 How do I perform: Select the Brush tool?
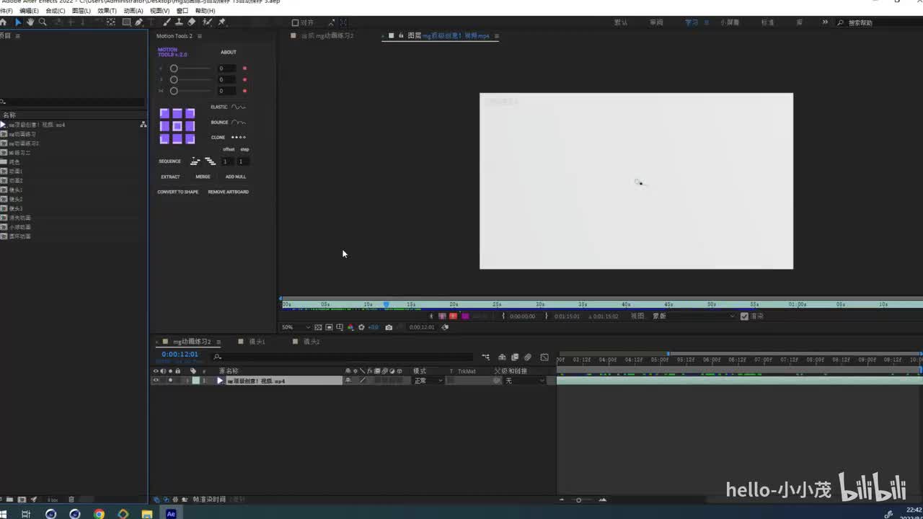(167, 22)
